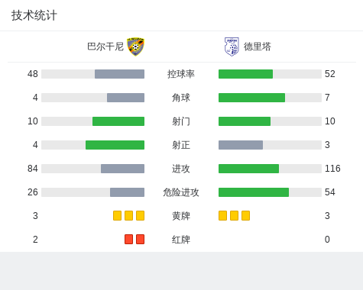Open the 巴尔干尼 team name link
Screen dimensions: 363x290
(105, 47)
